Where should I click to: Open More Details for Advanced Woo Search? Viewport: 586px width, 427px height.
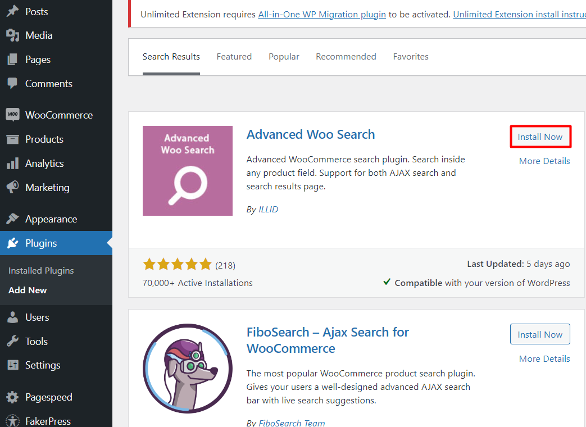544,161
